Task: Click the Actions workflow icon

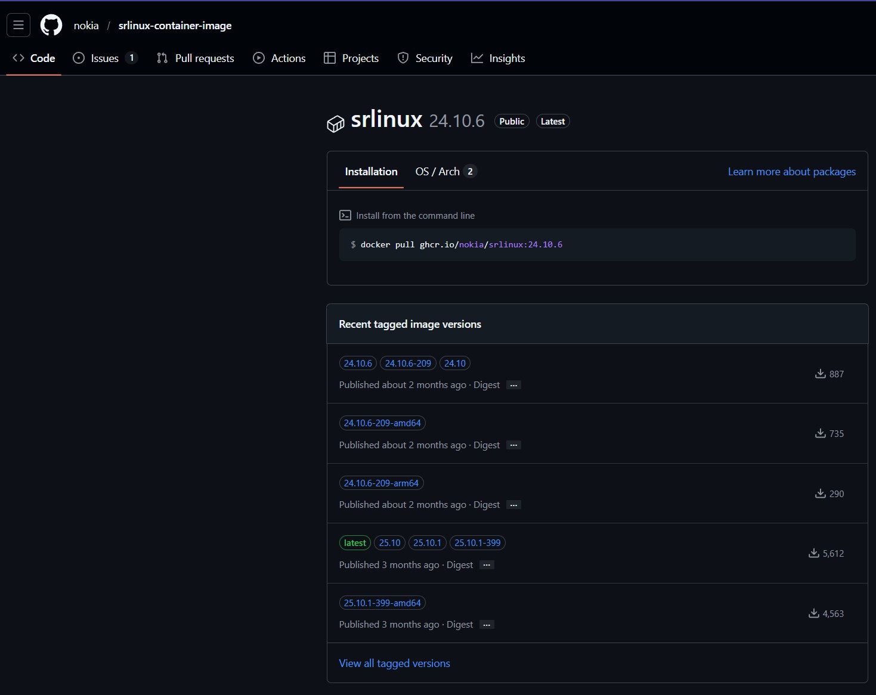Action: (258, 58)
